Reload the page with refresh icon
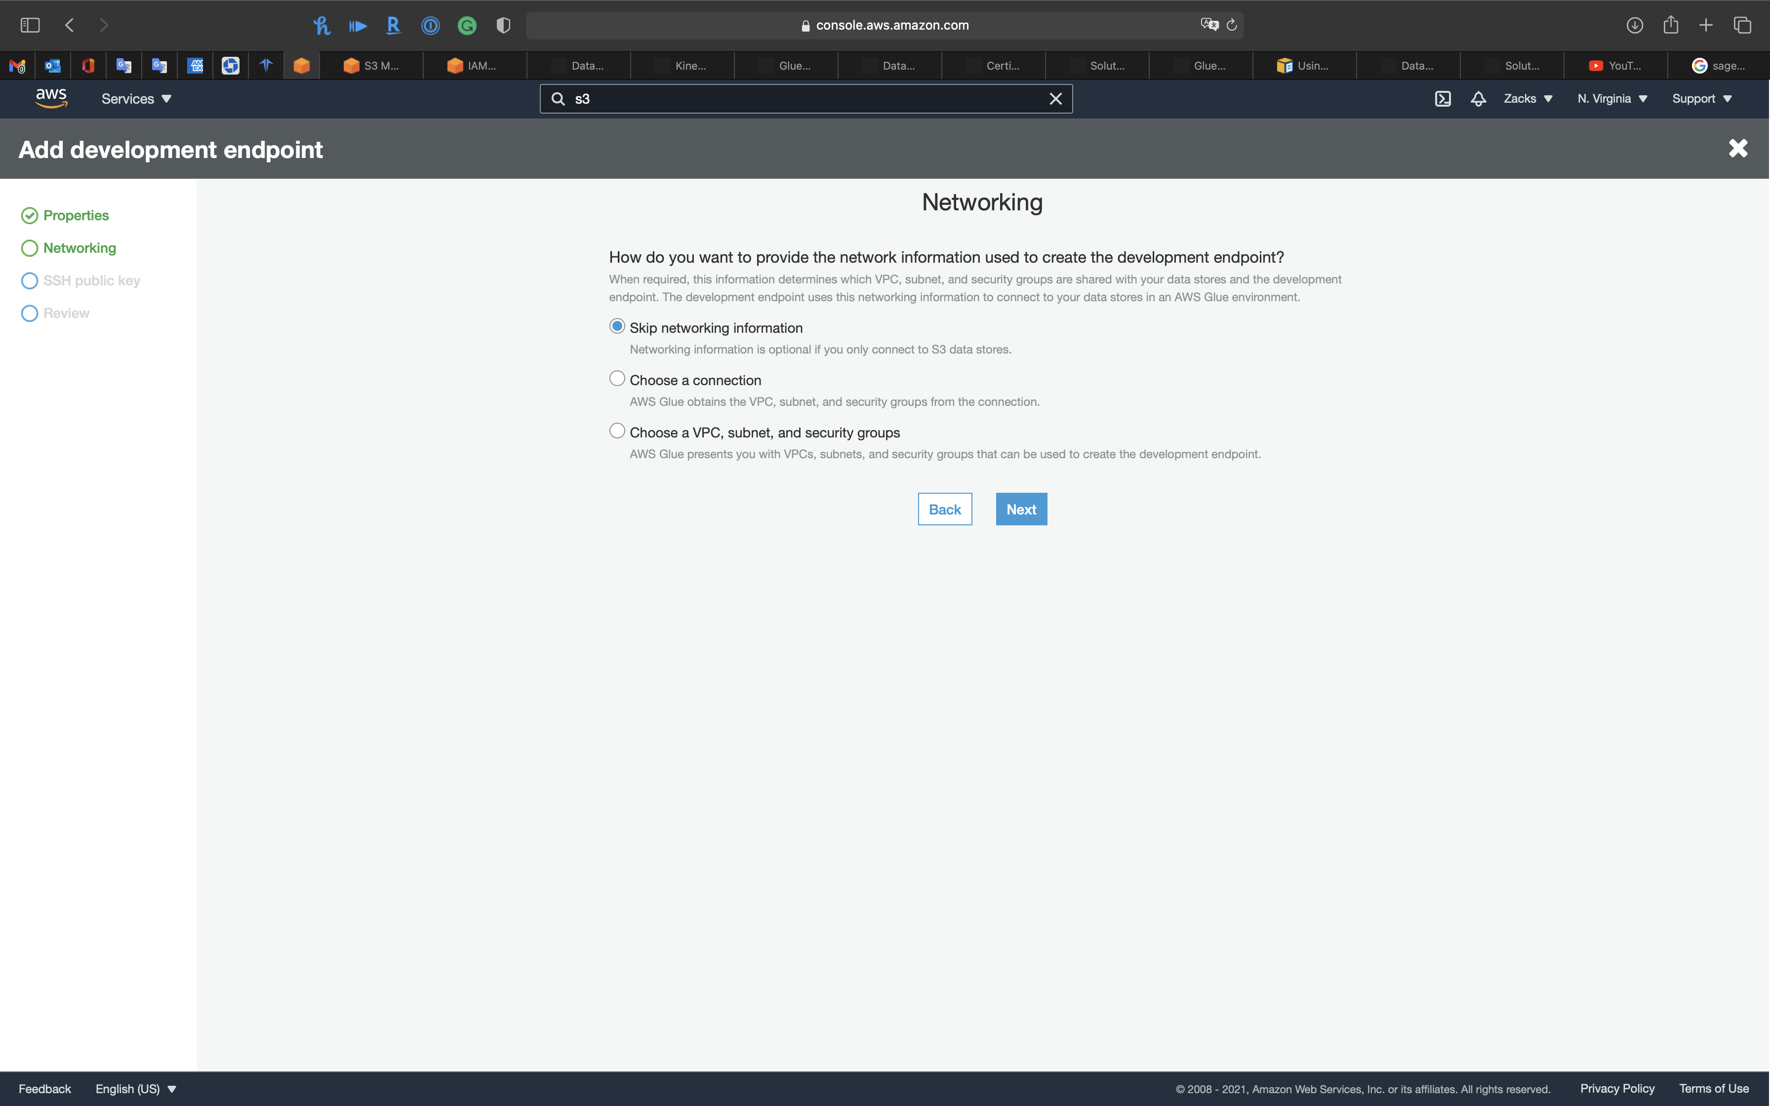Viewport: 1770px width, 1106px height. point(1232,26)
